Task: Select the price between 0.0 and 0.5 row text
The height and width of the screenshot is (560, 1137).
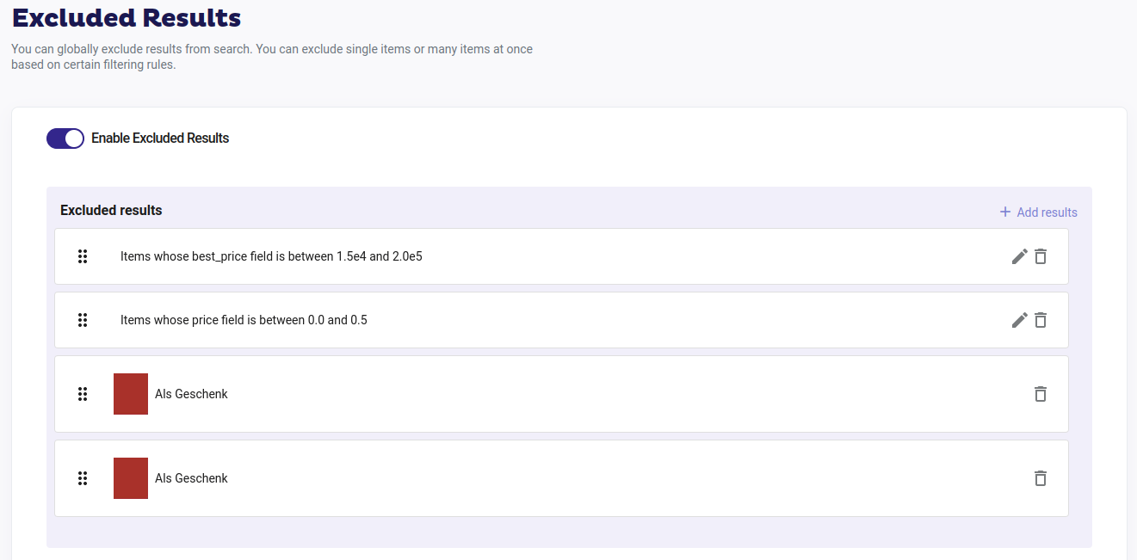Action: tap(244, 320)
